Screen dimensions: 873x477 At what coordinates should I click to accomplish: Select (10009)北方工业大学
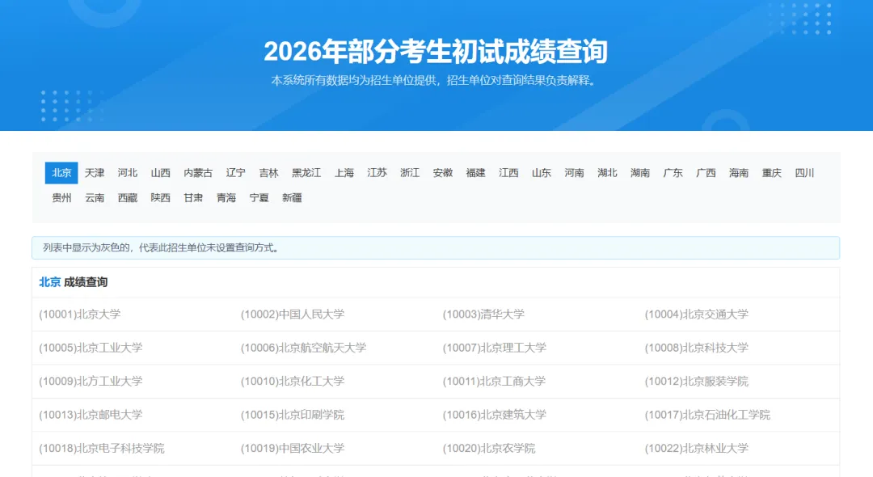91,382
